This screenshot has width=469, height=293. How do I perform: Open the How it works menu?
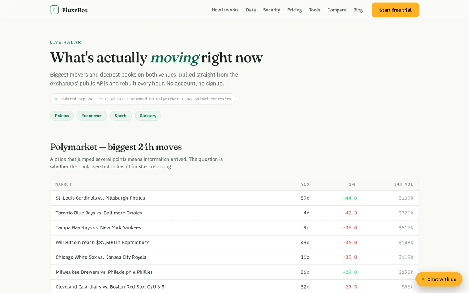coord(225,10)
